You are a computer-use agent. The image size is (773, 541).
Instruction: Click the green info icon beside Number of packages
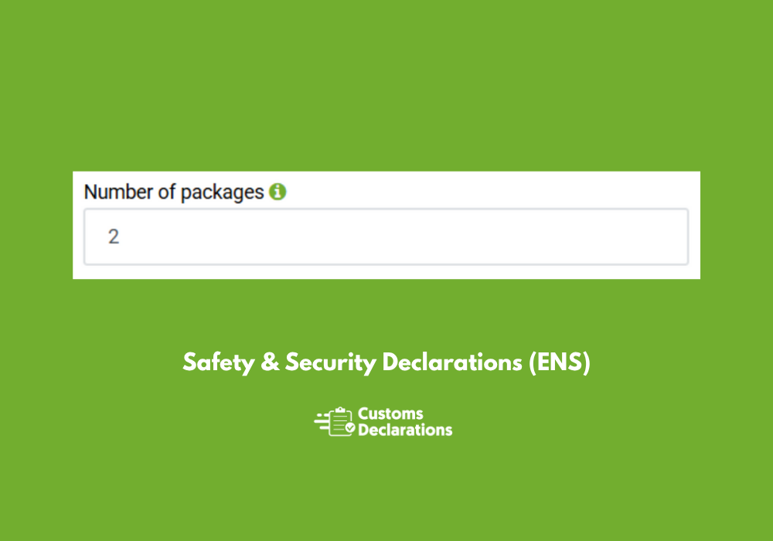click(278, 192)
